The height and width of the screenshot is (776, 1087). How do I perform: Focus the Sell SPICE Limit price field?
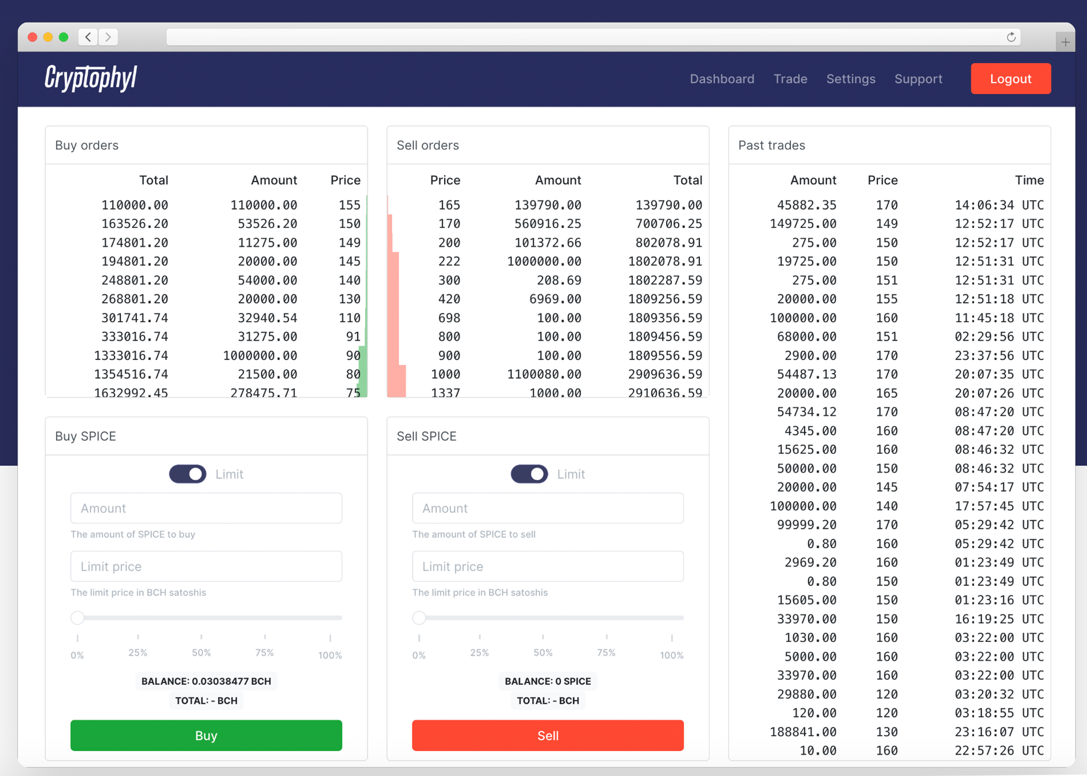point(548,566)
